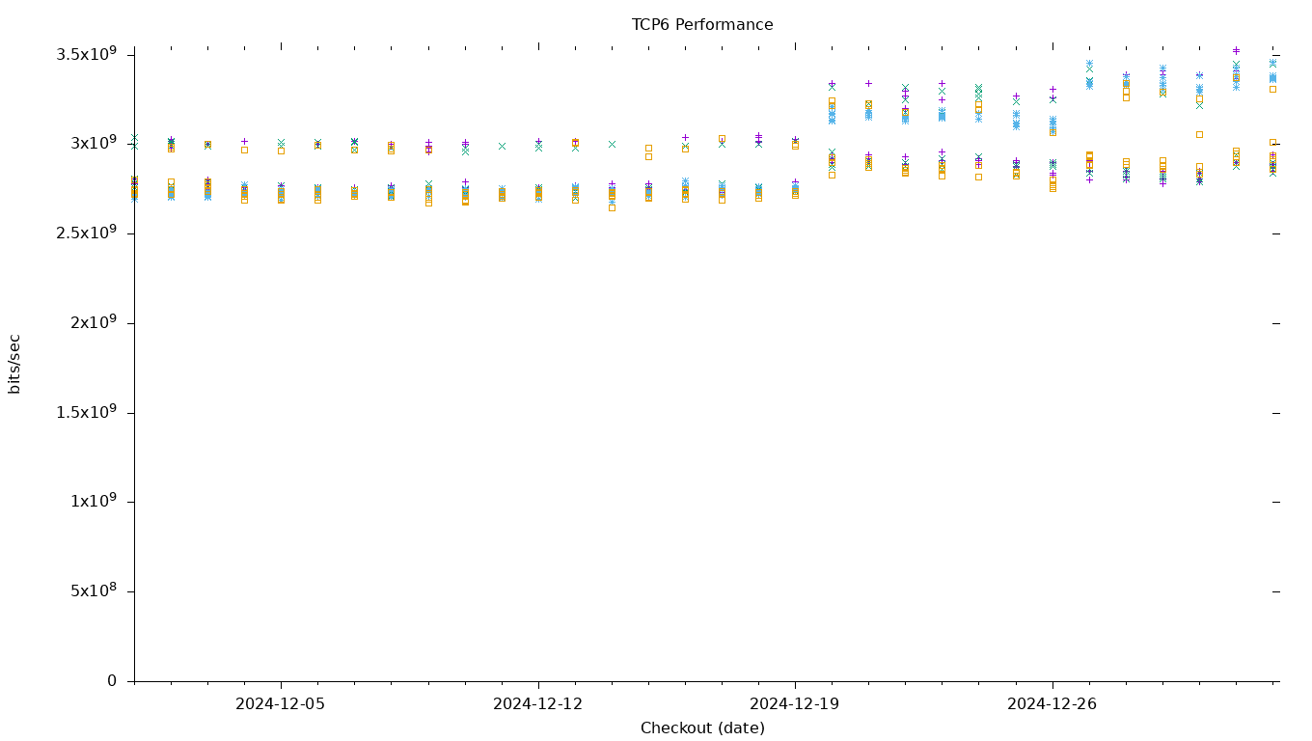The image size is (1312, 741).
Task: Select the 2024-12-05 date label
Action: [x=281, y=704]
